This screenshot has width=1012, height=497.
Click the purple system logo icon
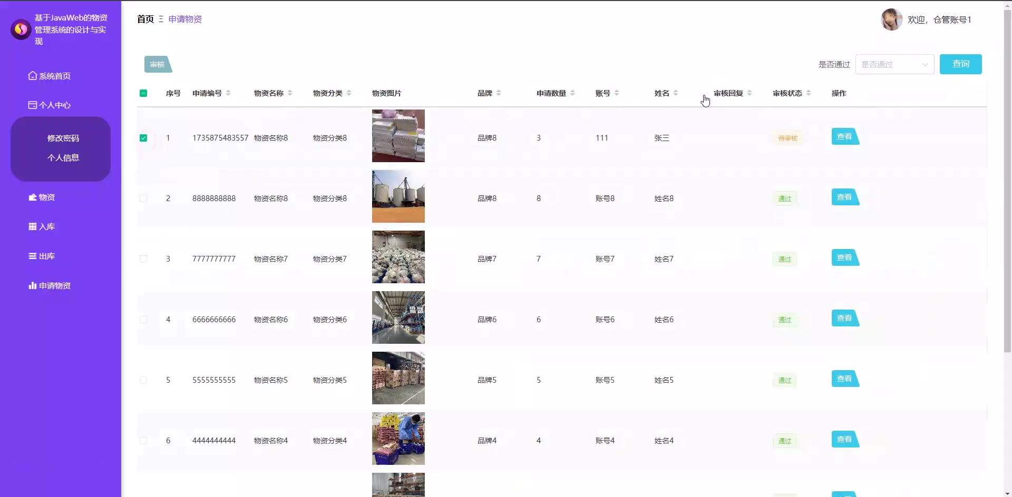[x=21, y=29]
